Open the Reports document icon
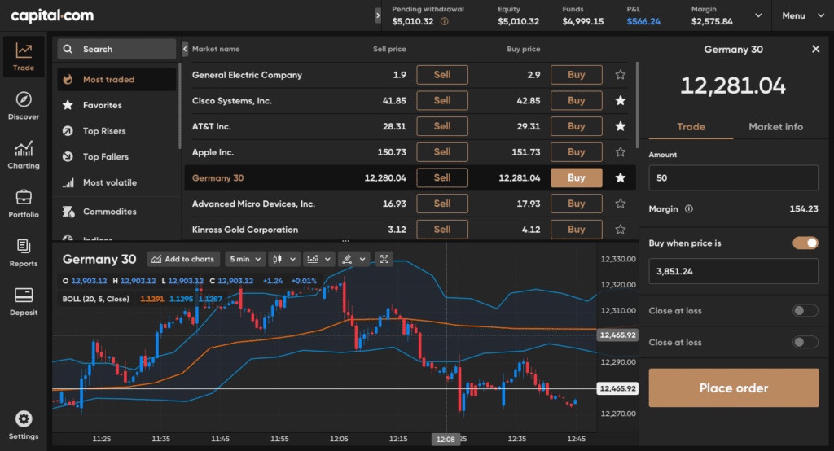Screen dimensions: 834x451 (24, 246)
